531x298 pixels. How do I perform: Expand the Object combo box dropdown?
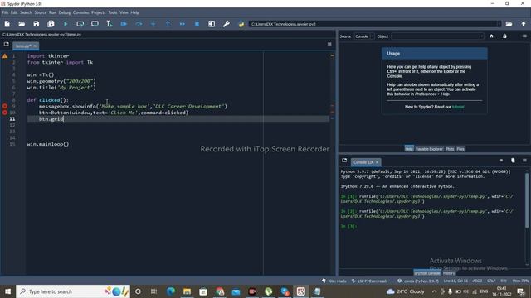481,36
